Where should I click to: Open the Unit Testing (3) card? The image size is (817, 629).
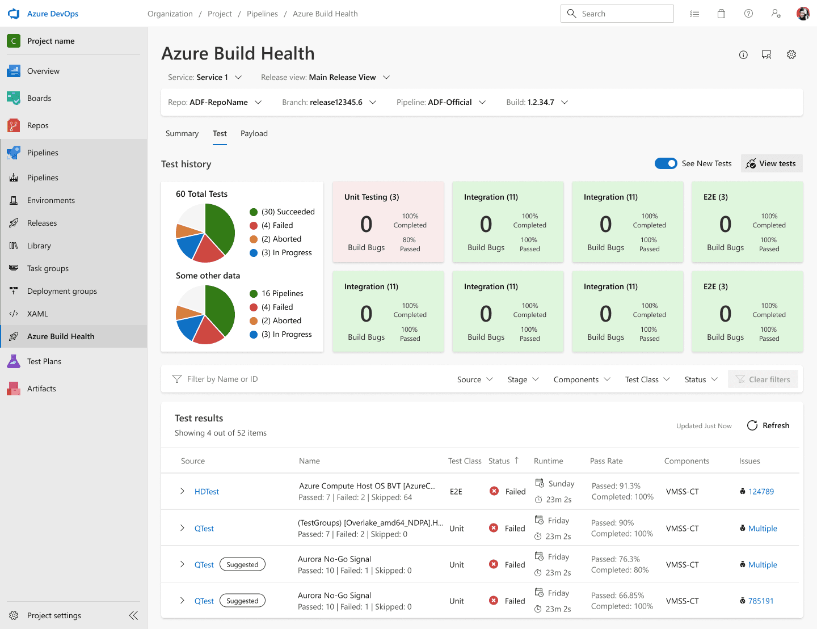pos(388,222)
